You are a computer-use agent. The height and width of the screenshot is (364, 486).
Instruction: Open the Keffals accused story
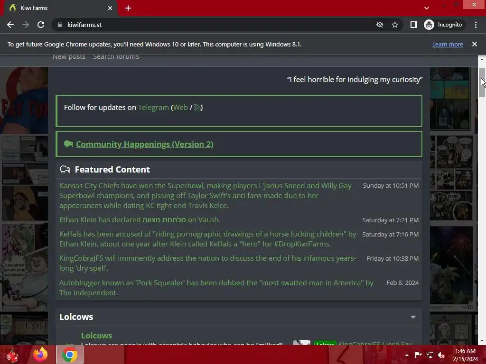point(208,239)
